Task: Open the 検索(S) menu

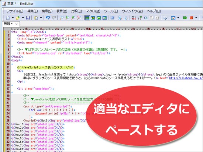Action: click(47, 11)
